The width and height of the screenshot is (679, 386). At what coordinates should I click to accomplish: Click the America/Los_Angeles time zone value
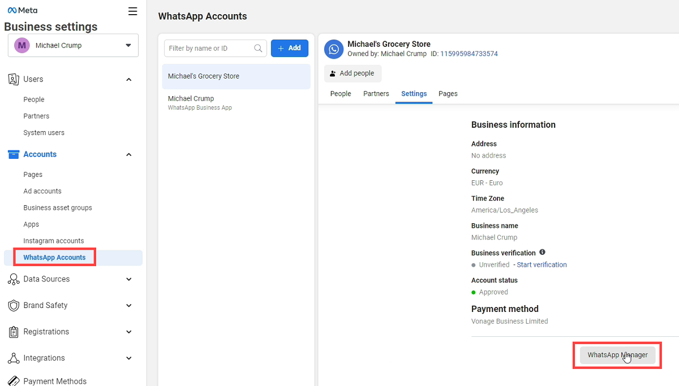(x=505, y=210)
